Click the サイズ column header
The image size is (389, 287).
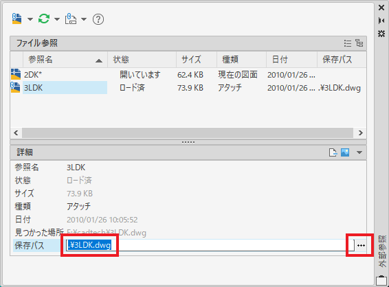click(x=197, y=60)
